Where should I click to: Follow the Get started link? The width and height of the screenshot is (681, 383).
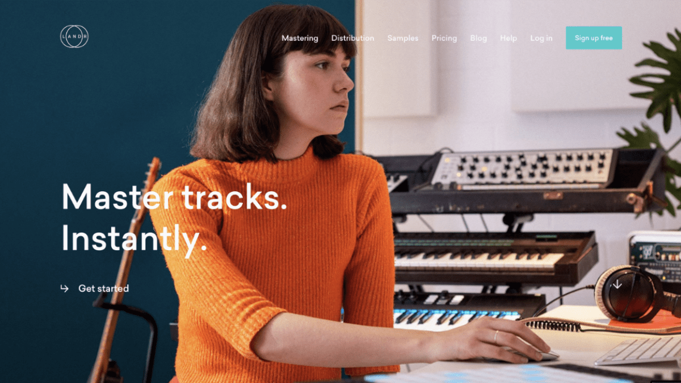pyautogui.click(x=103, y=288)
